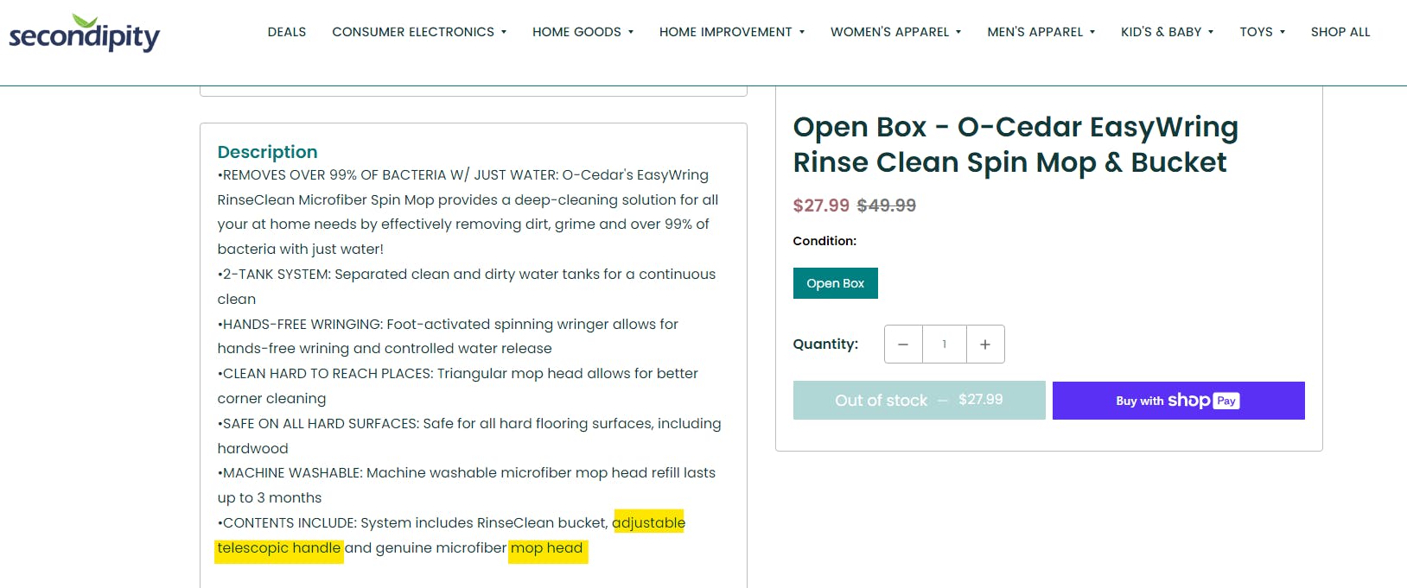The width and height of the screenshot is (1407, 588).
Task: Click Buy with Shop Pay button
Action: point(1178,401)
